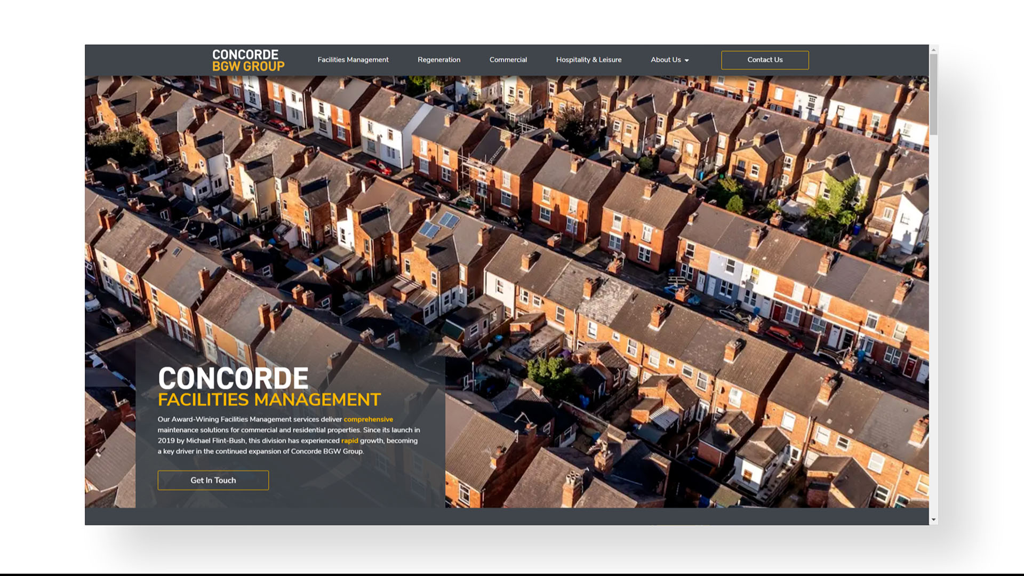This screenshot has height=576, width=1024.
Task: Click the yellow word 'comprehensive'
Action: (368, 419)
